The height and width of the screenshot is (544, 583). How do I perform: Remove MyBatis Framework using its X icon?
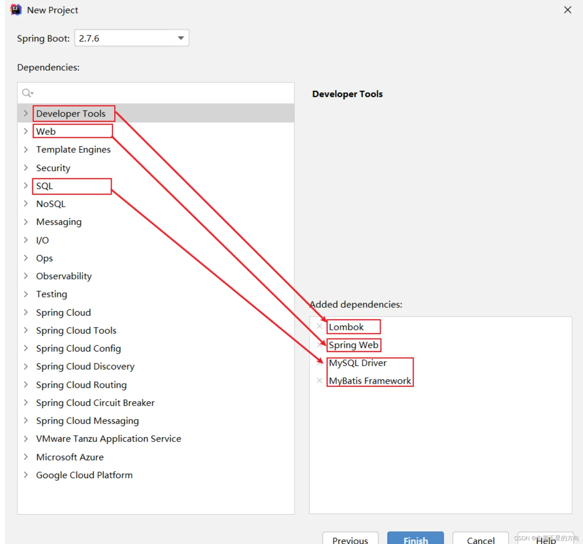tap(319, 380)
